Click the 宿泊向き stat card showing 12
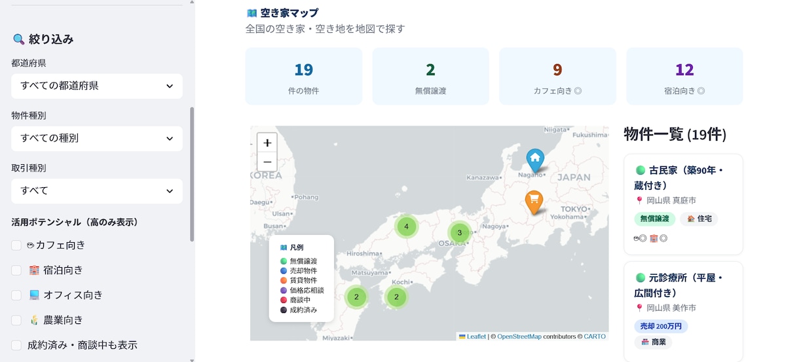 pos(684,76)
